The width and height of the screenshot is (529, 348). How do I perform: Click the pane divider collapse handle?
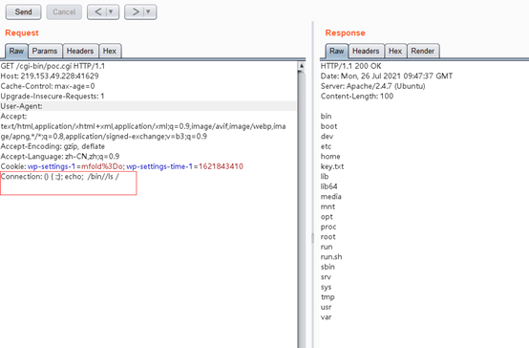click(x=312, y=238)
